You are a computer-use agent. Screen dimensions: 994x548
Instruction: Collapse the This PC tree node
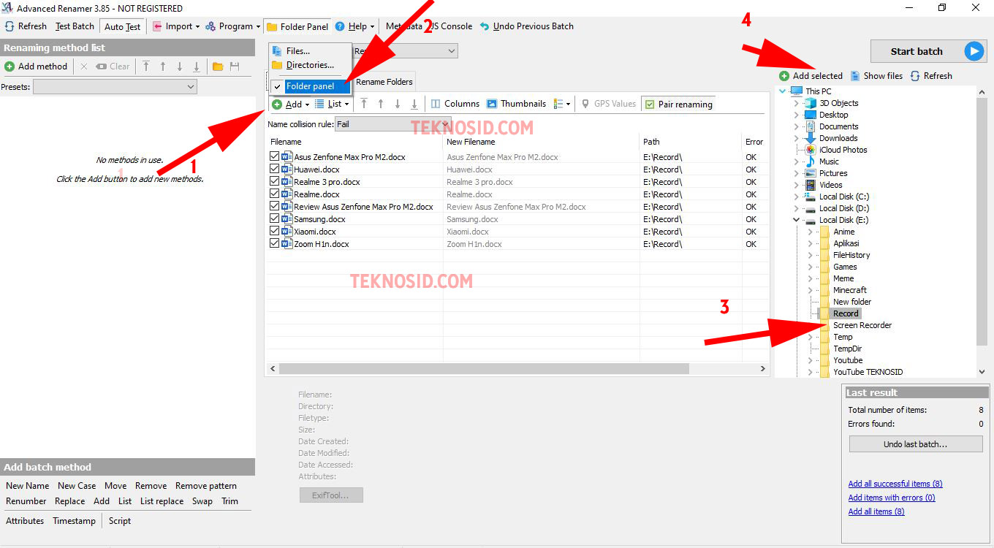(784, 91)
